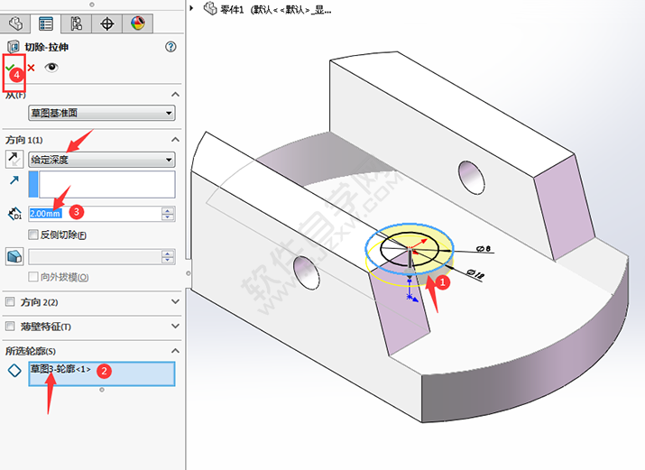
Task: Cancel the cut-extrude with the red X
Action: point(32,68)
